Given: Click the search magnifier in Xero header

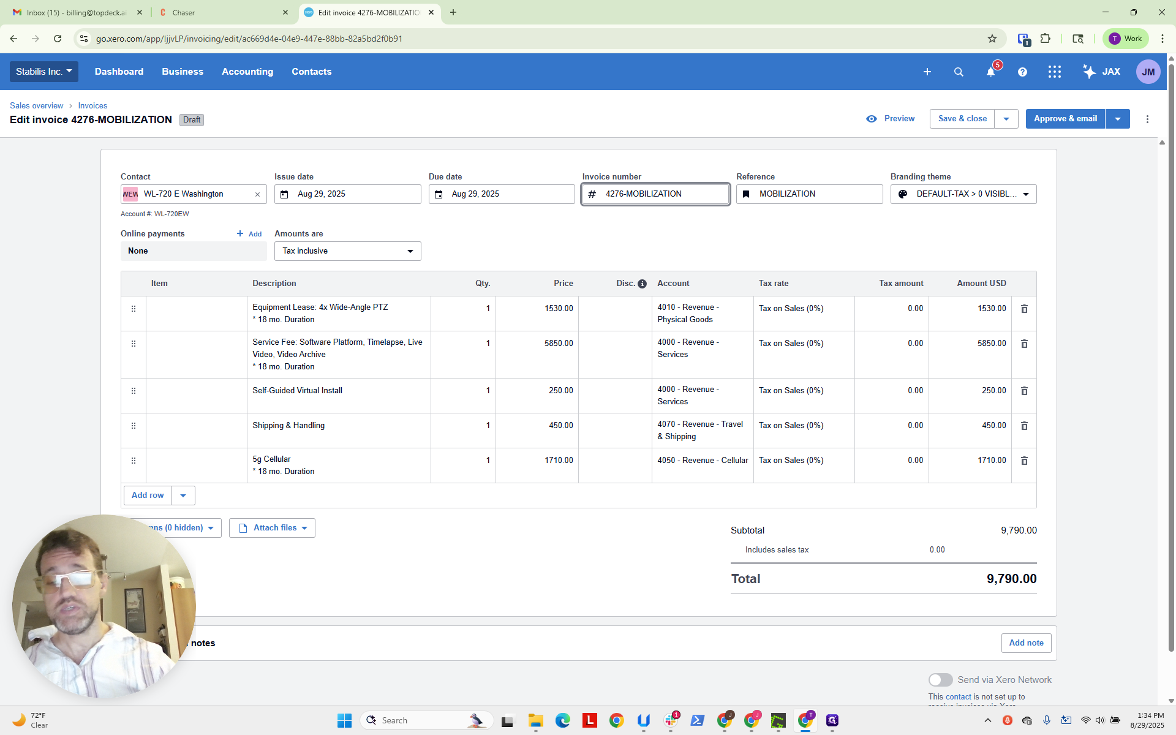Looking at the screenshot, I should click(x=959, y=72).
